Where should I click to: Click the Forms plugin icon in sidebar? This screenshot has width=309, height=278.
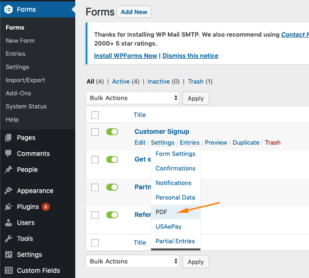coord(8,9)
